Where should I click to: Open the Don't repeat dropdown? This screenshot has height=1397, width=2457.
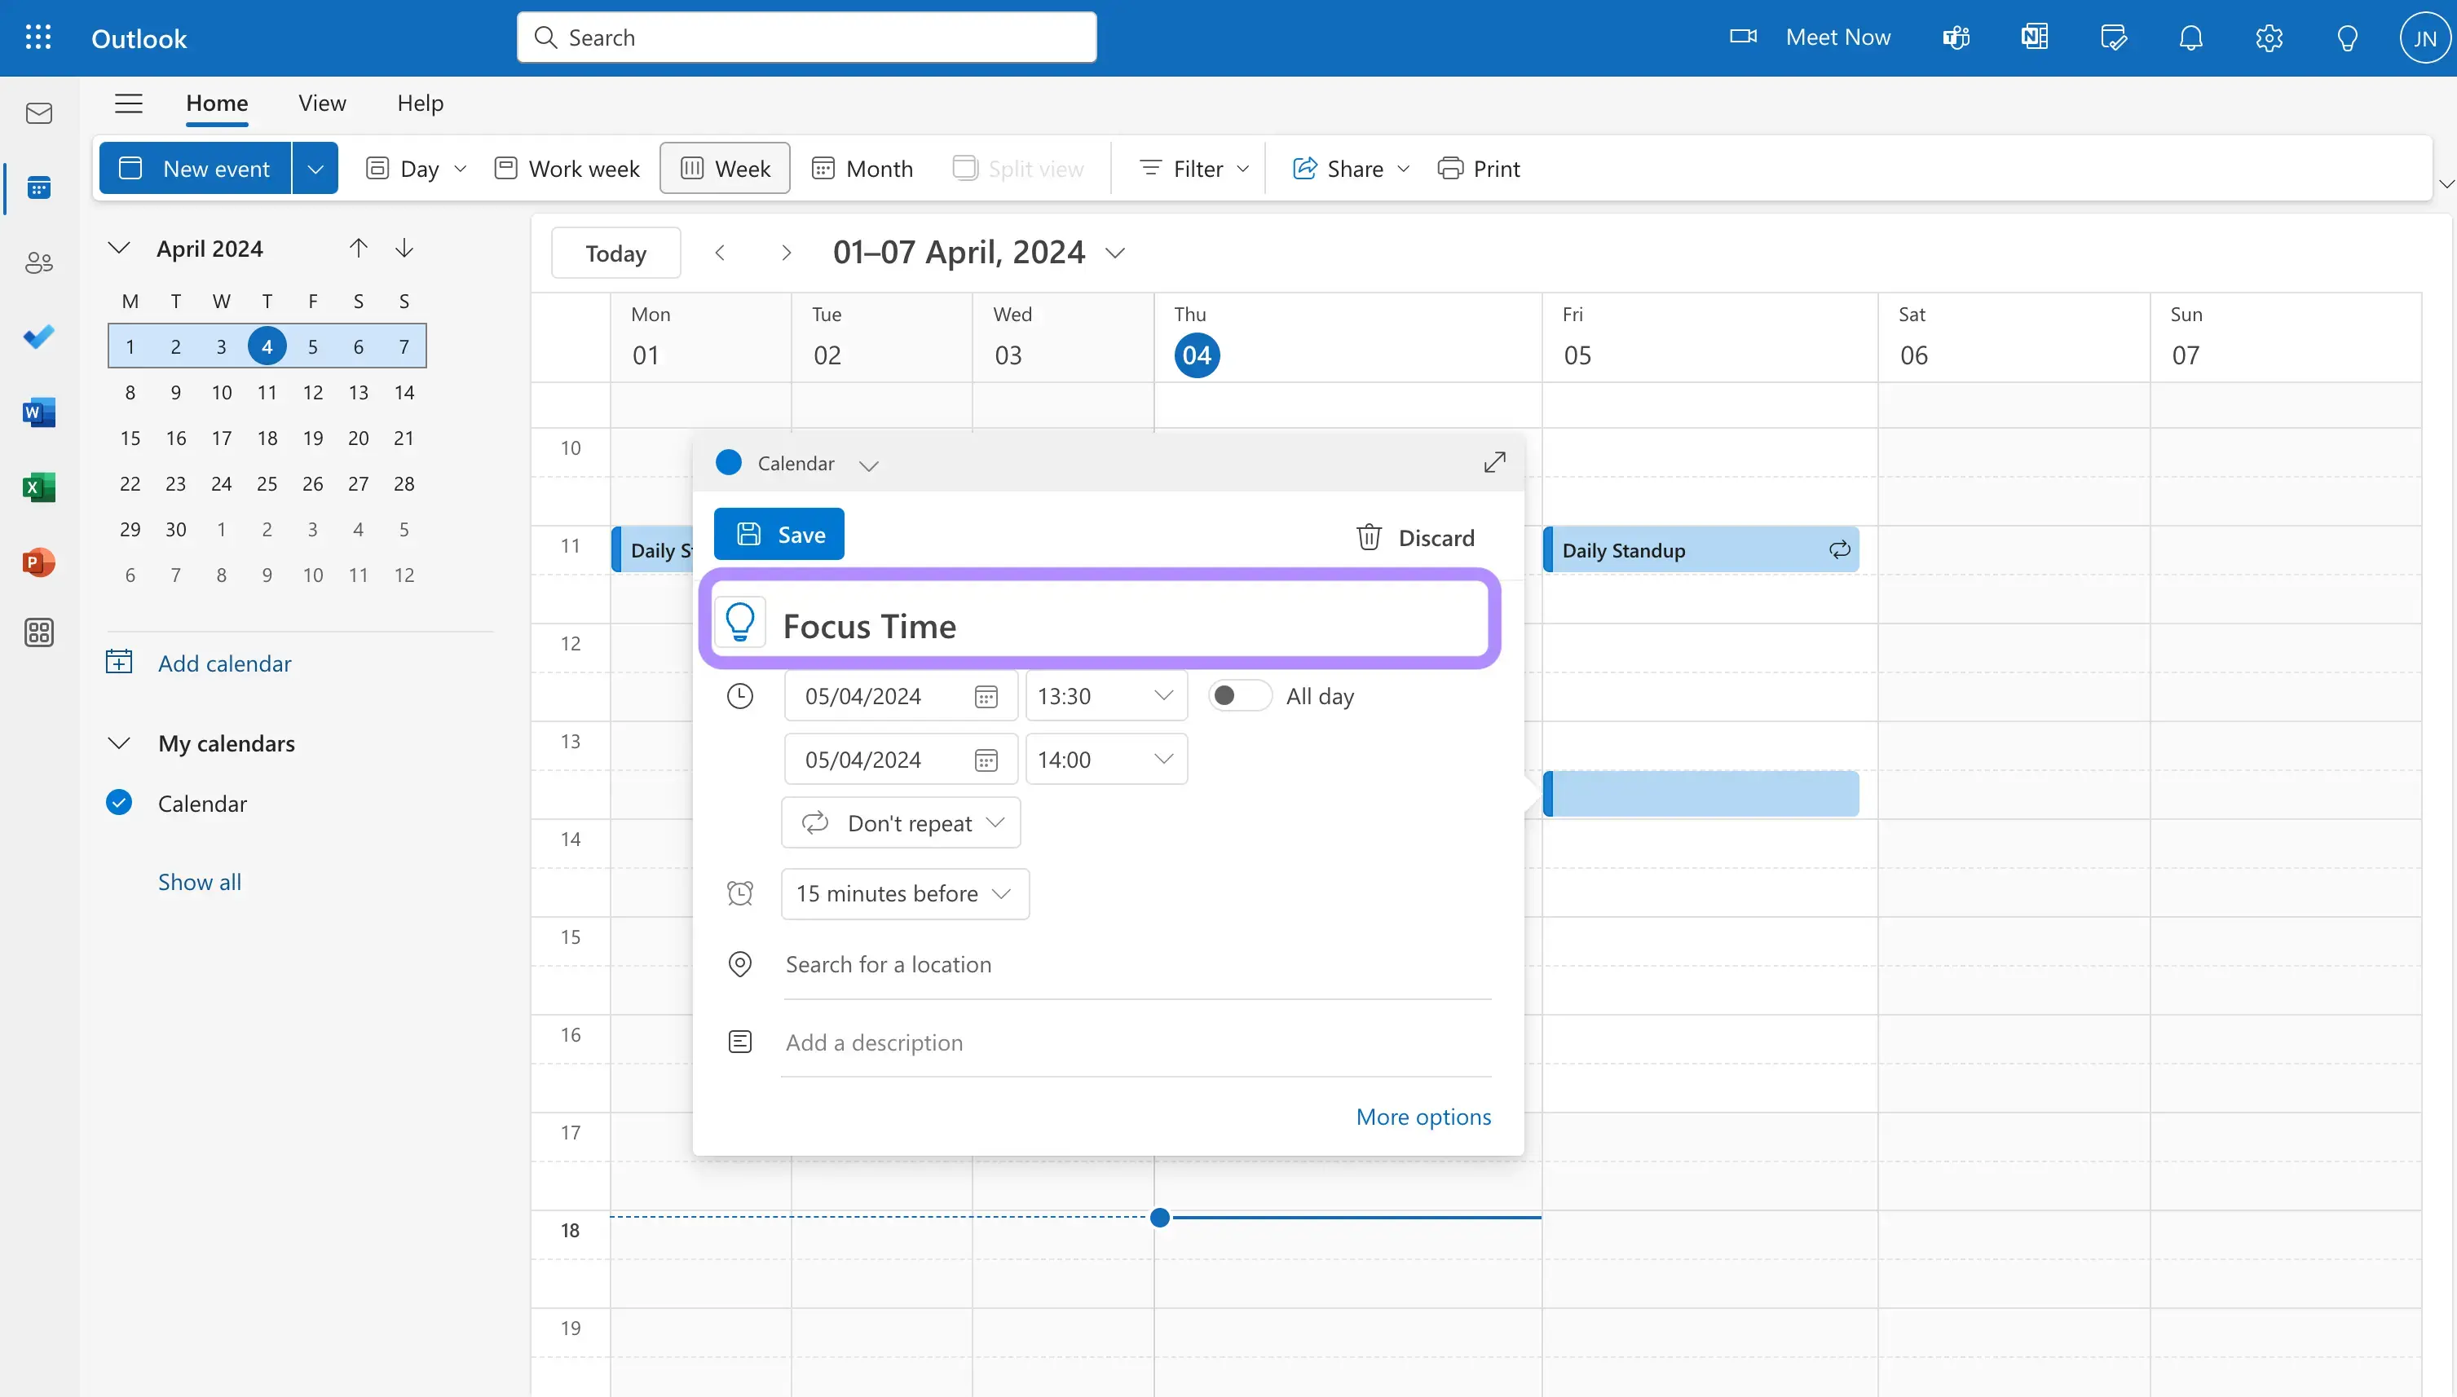[x=901, y=823]
